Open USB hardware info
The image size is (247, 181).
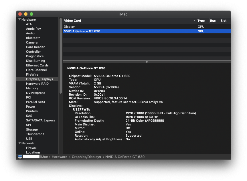click(29, 138)
